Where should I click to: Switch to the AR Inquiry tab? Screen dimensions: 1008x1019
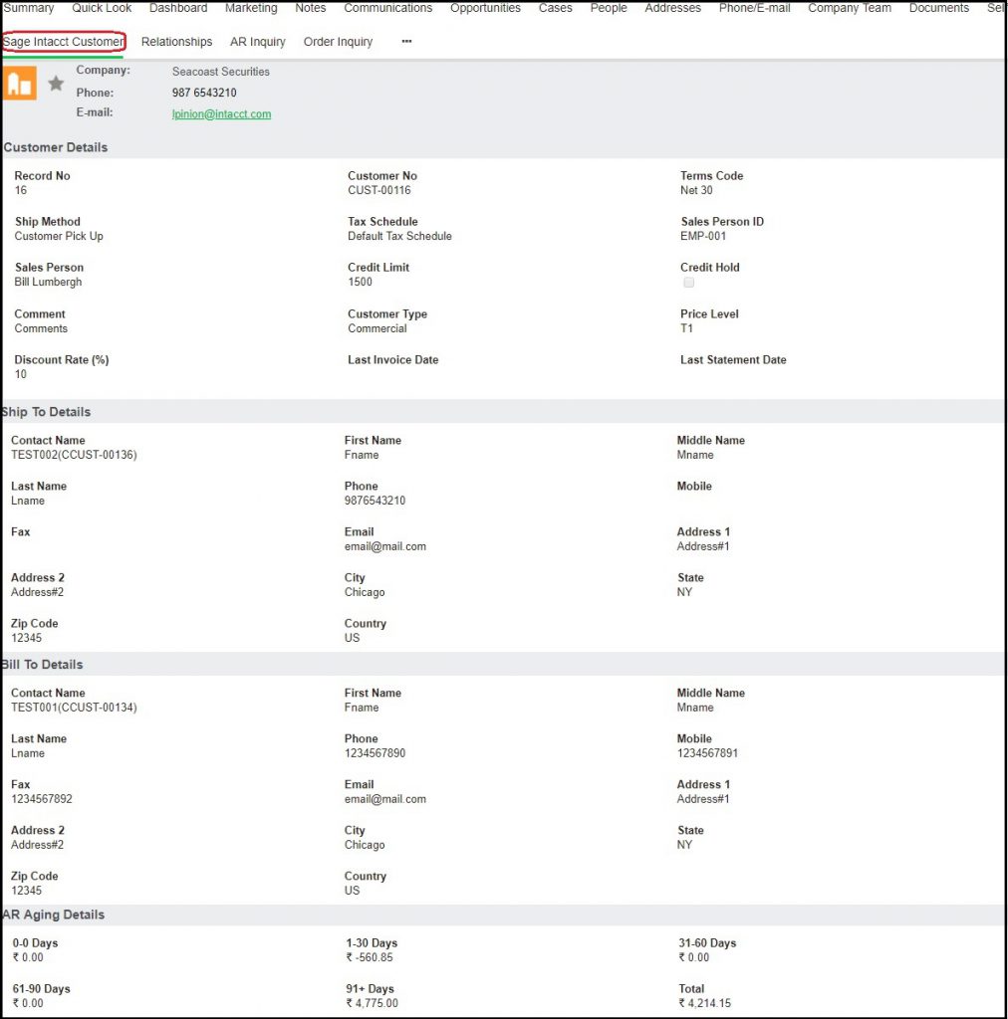258,42
